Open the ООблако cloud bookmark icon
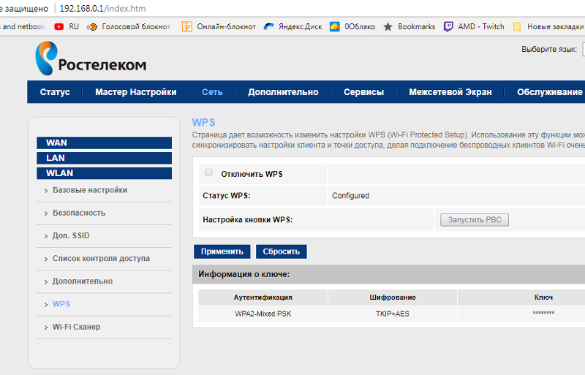The image size is (585, 375). pyautogui.click(x=335, y=26)
